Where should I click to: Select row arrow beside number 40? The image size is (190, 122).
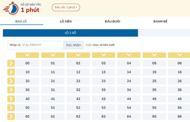pos(11,99)
